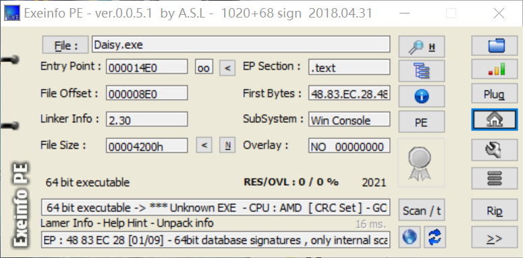This screenshot has width=523, height=258.
Task: Open the wrench options icon
Action: (494, 149)
